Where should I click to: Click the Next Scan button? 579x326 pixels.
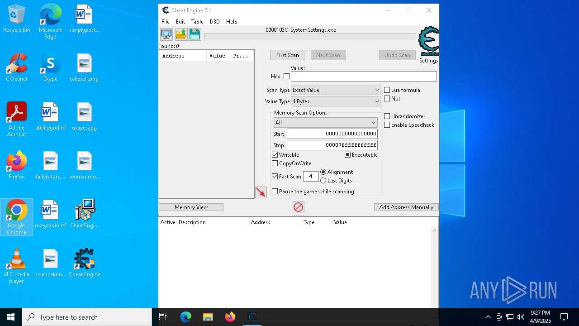pyautogui.click(x=328, y=55)
